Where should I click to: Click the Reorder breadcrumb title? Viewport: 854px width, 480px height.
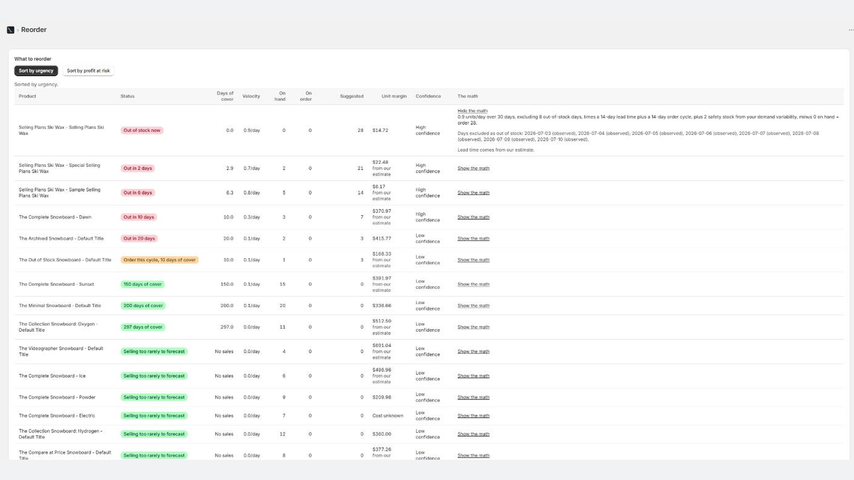pos(34,30)
